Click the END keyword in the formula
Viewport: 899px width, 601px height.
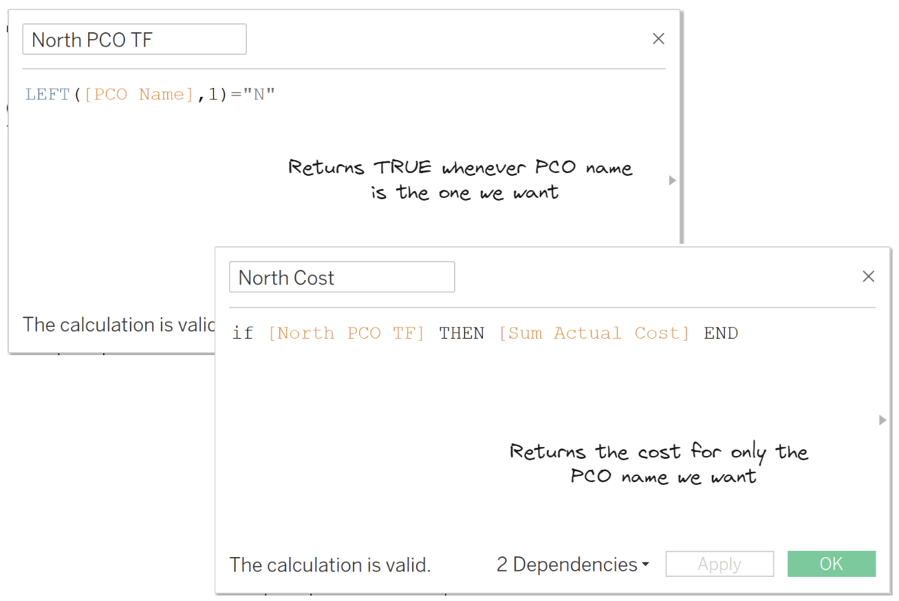coord(721,334)
